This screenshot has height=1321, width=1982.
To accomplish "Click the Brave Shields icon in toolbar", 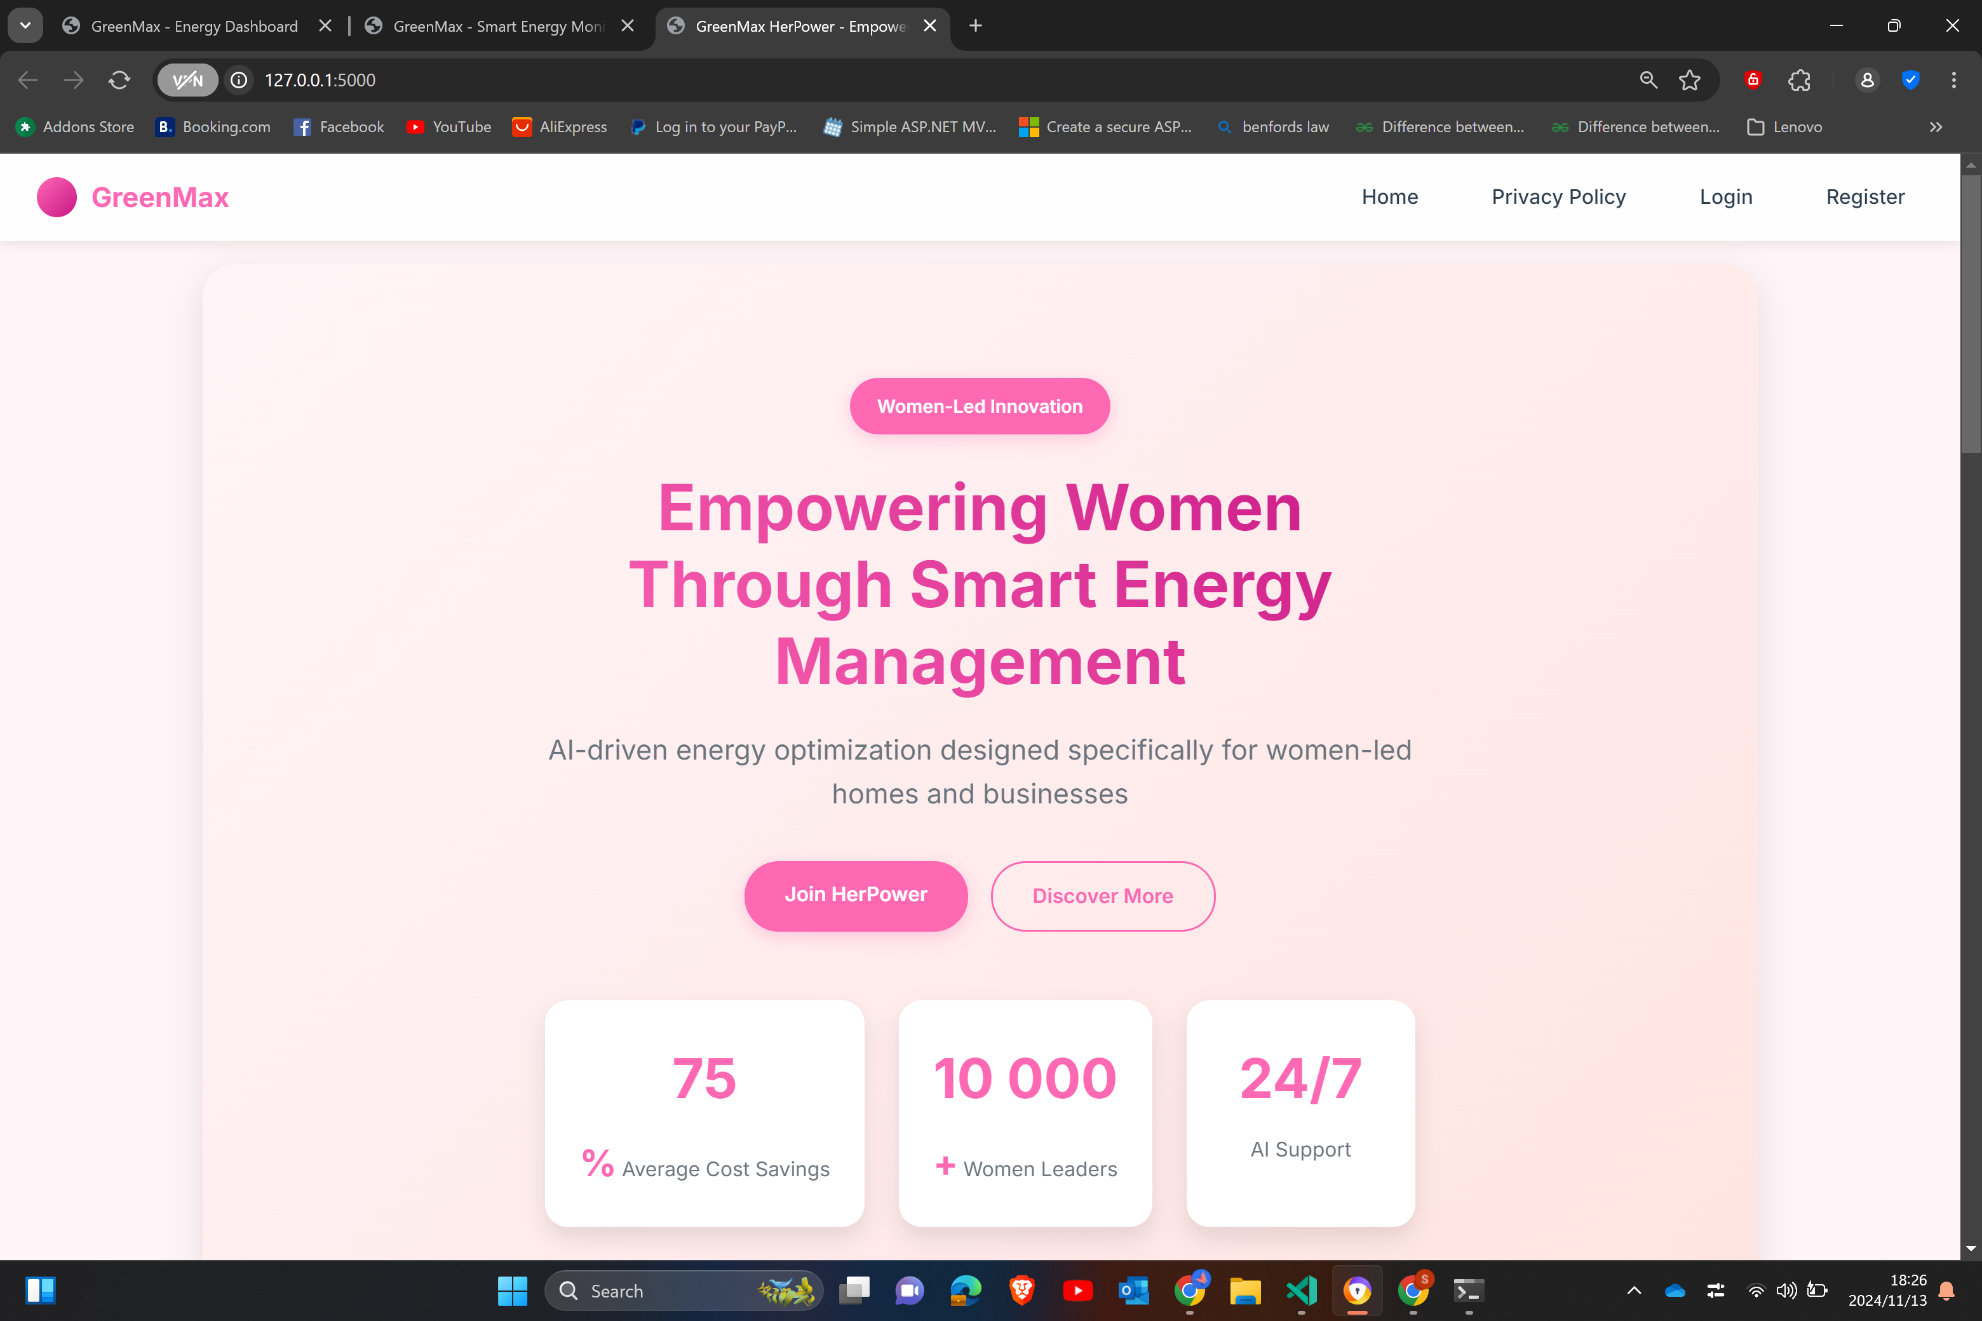I will click(1753, 80).
